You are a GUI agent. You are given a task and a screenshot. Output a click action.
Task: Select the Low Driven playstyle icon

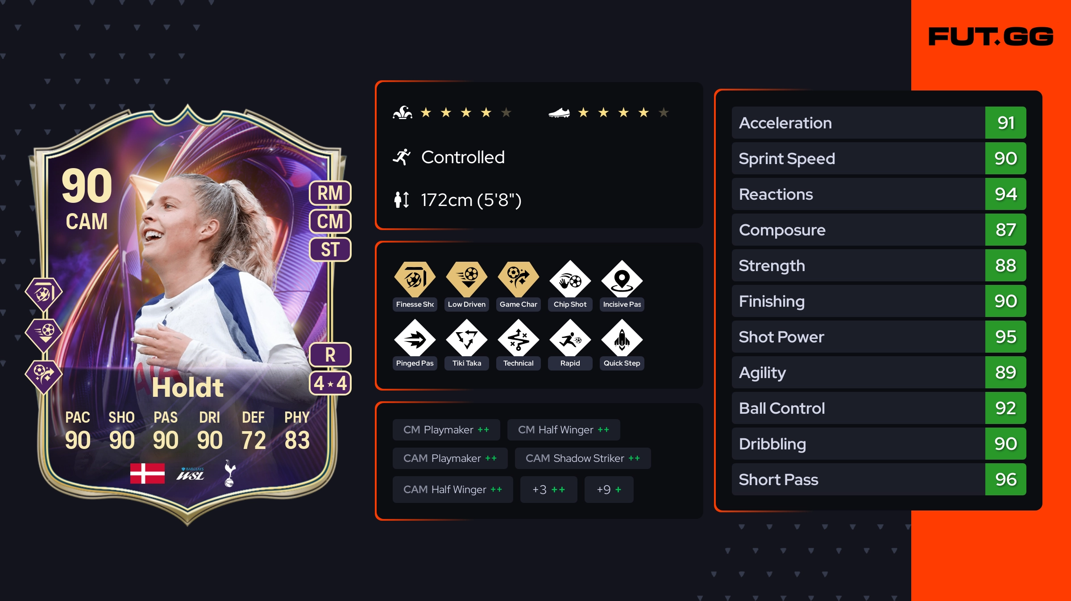[466, 279]
